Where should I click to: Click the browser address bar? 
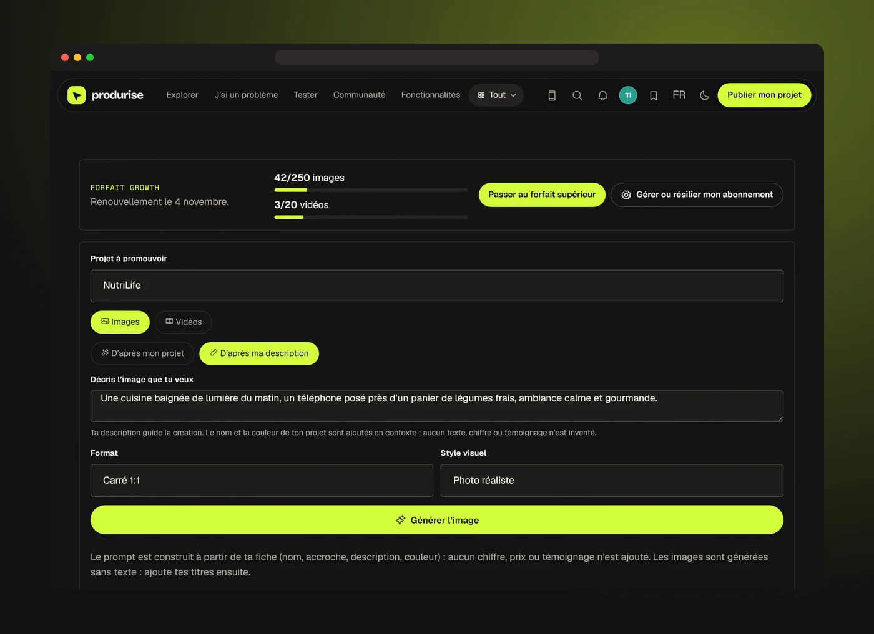click(x=437, y=57)
